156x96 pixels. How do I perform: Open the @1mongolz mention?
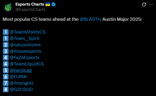(22, 83)
